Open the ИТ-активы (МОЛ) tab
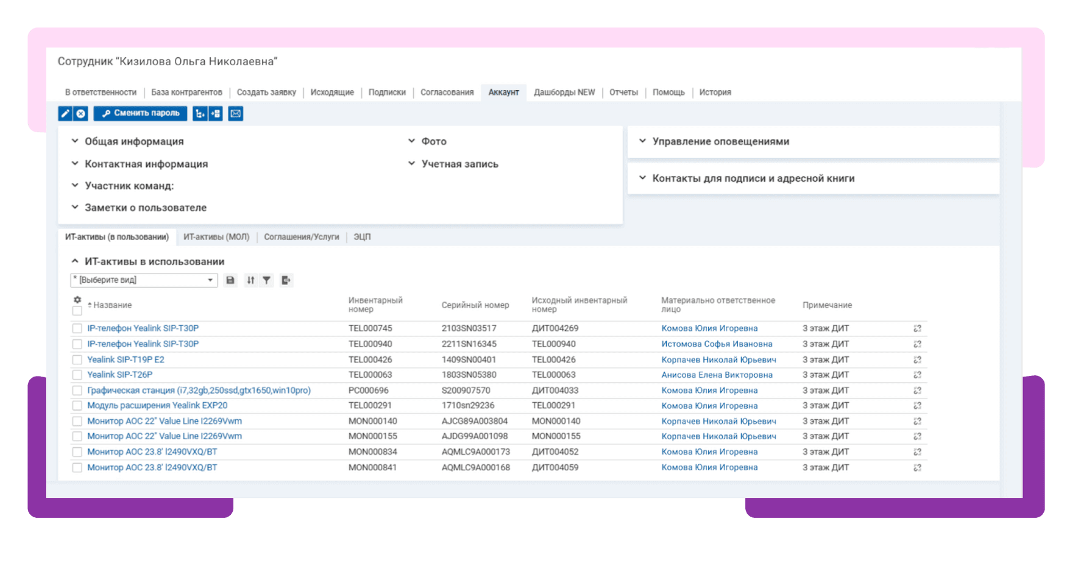 (x=216, y=237)
